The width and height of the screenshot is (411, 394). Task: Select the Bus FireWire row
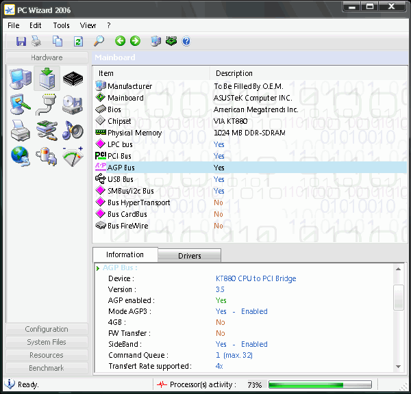click(x=250, y=226)
